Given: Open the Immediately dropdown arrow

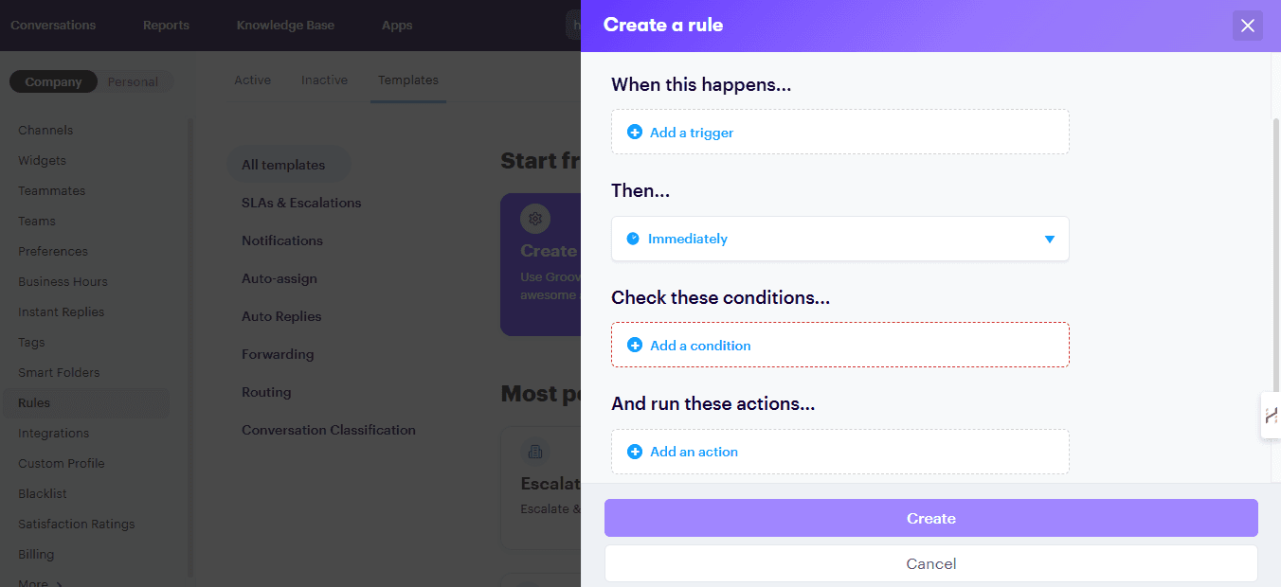Looking at the screenshot, I should [1049, 239].
